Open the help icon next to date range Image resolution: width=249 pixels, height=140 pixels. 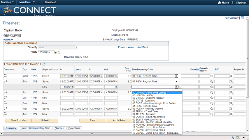[x=44, y=64]
